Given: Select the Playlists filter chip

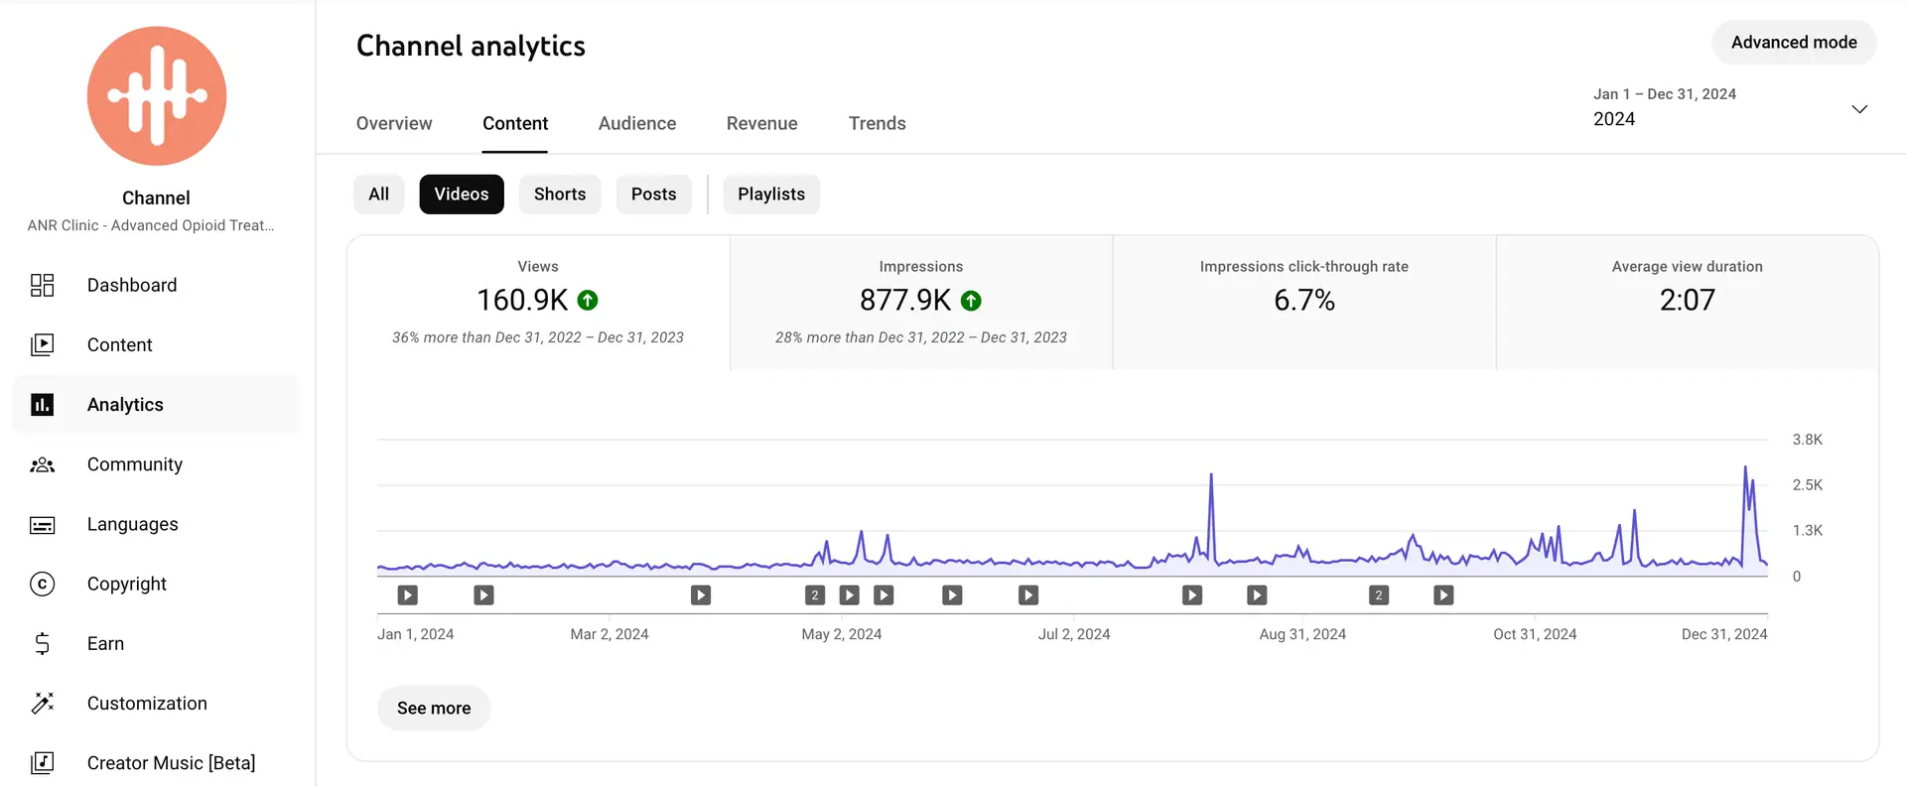Looking at the screenshot, I should [x=770, y=195].
